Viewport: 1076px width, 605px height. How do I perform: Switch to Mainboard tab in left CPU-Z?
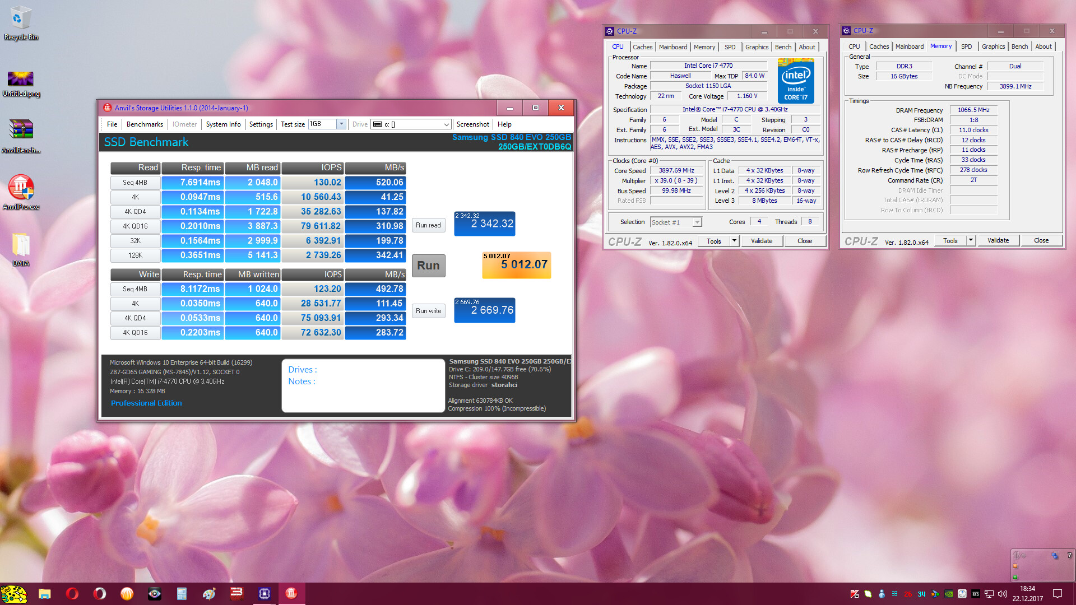(x=673, y=47)
